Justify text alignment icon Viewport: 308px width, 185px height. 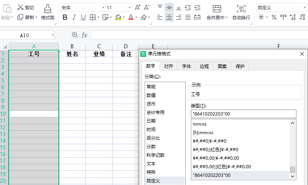tap(188, 17)
